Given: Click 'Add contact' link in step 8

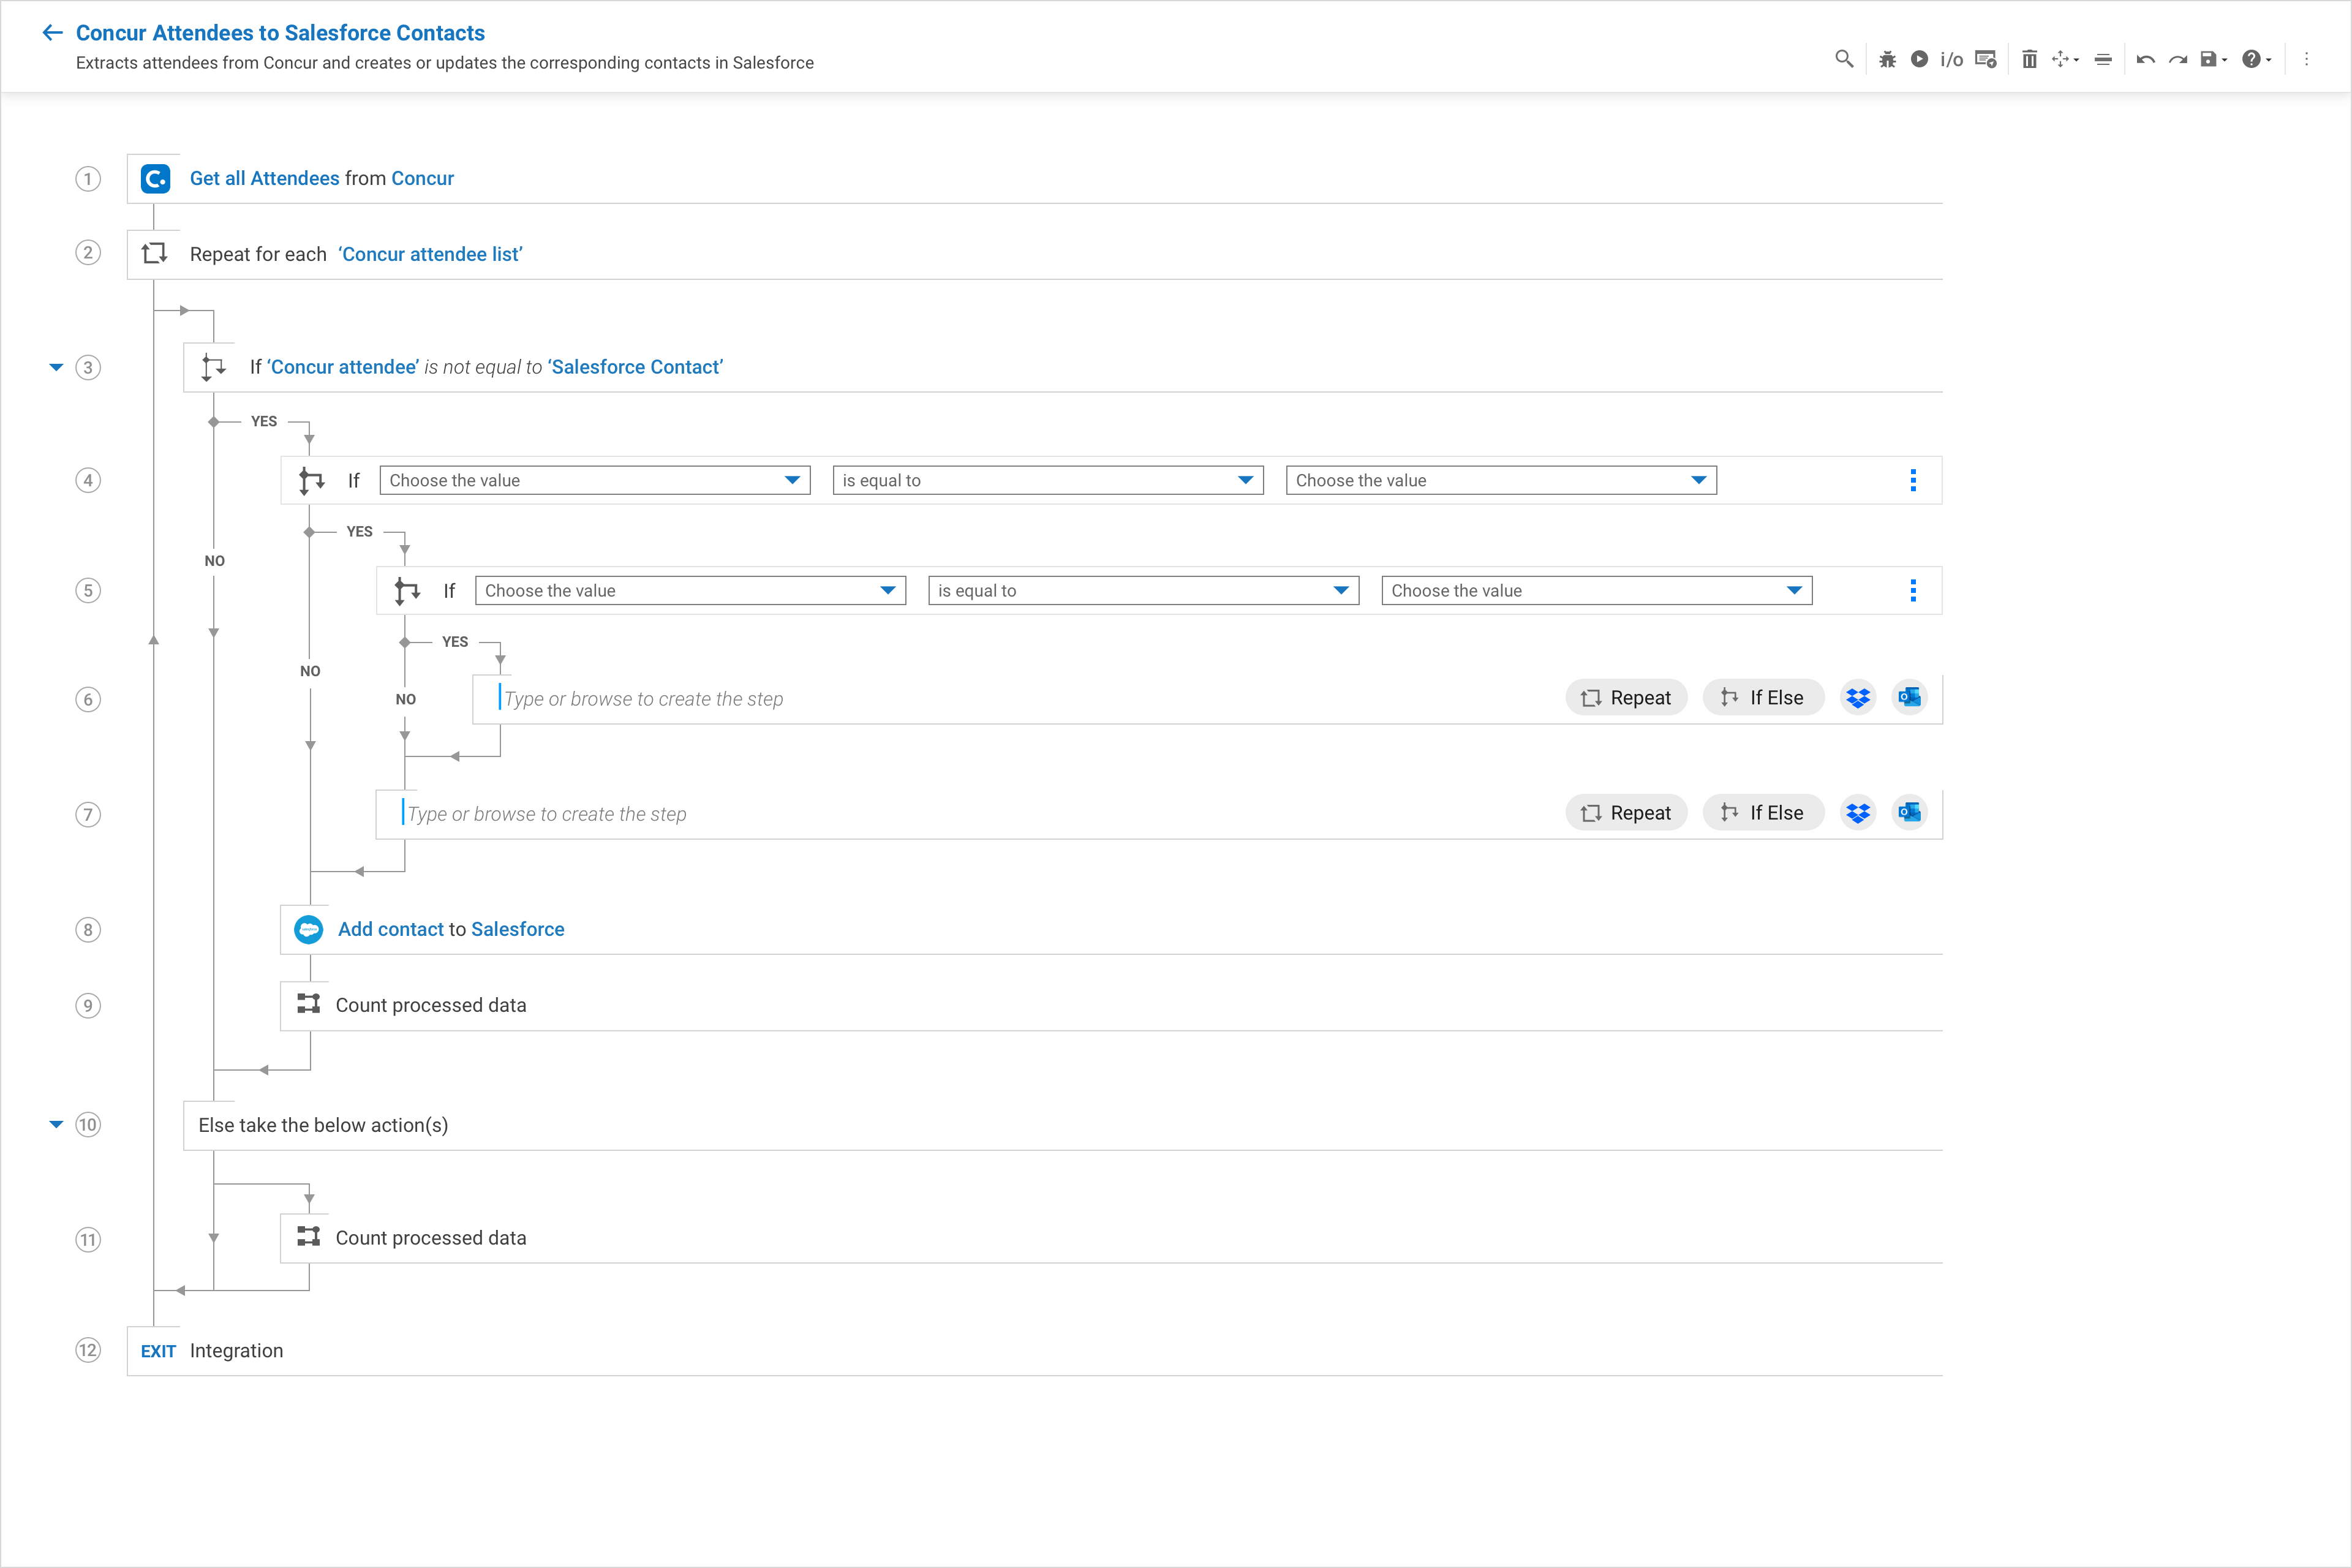Looking at the screenshot, I should [x=390, y=929].
